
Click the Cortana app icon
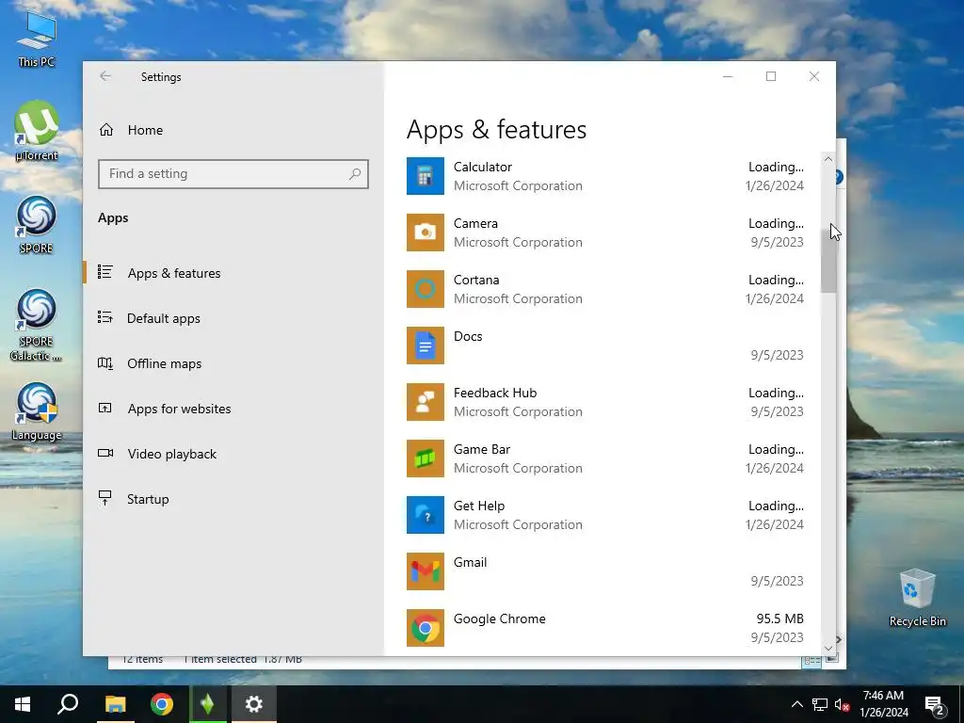click(426, 289)
